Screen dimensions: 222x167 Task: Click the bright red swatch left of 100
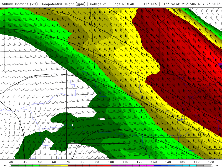[107, 166]
